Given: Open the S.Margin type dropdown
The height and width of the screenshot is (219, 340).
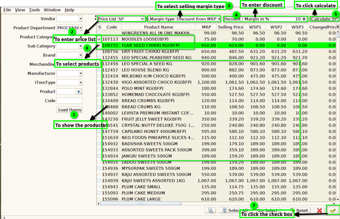Looking at the screenshot, I should 219,19.
